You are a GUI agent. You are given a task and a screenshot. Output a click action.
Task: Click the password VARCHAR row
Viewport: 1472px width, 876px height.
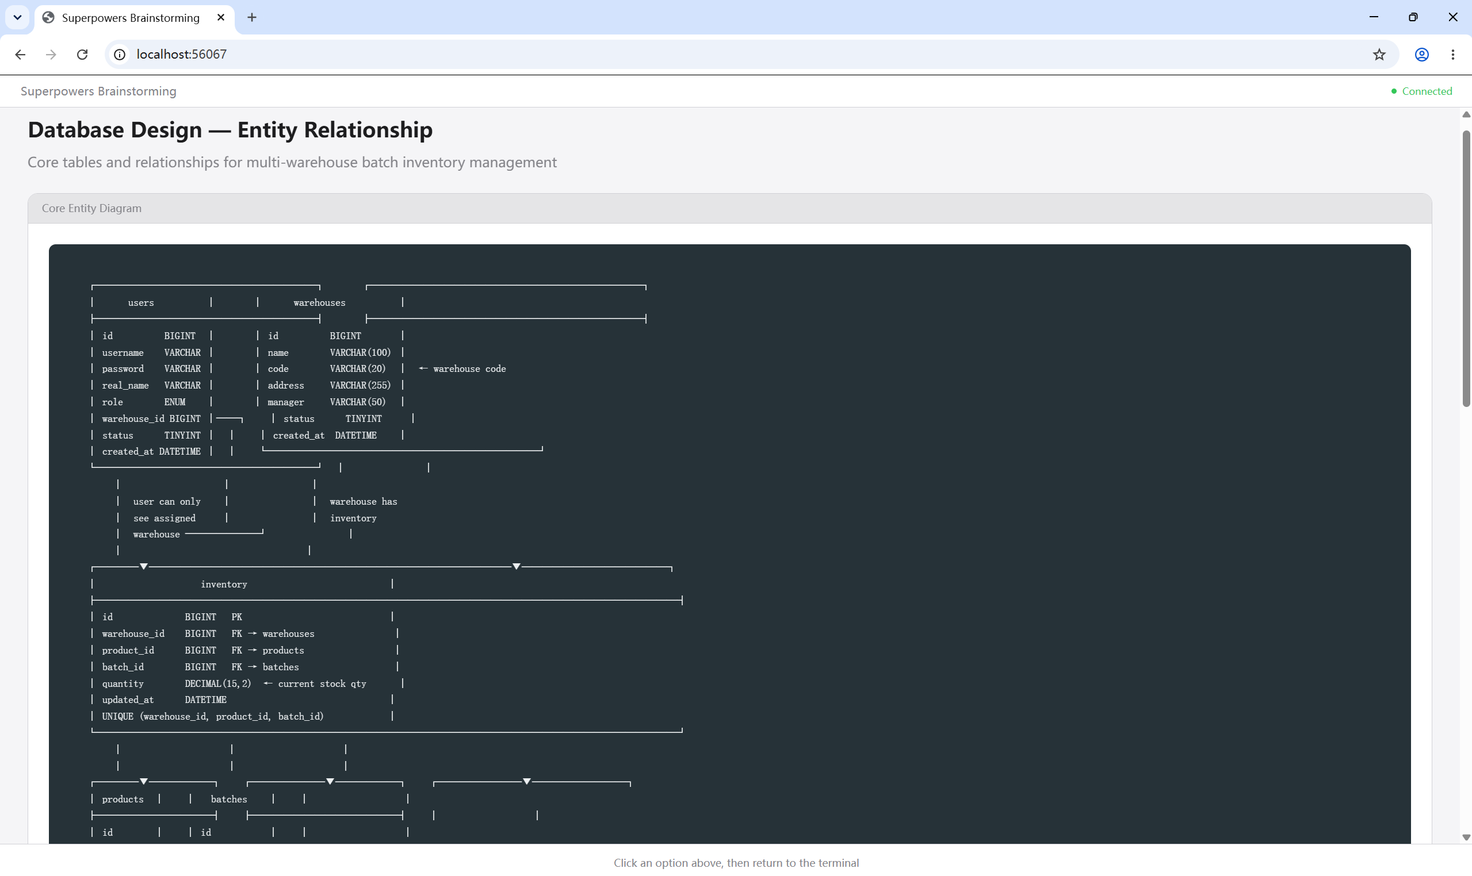151,368
